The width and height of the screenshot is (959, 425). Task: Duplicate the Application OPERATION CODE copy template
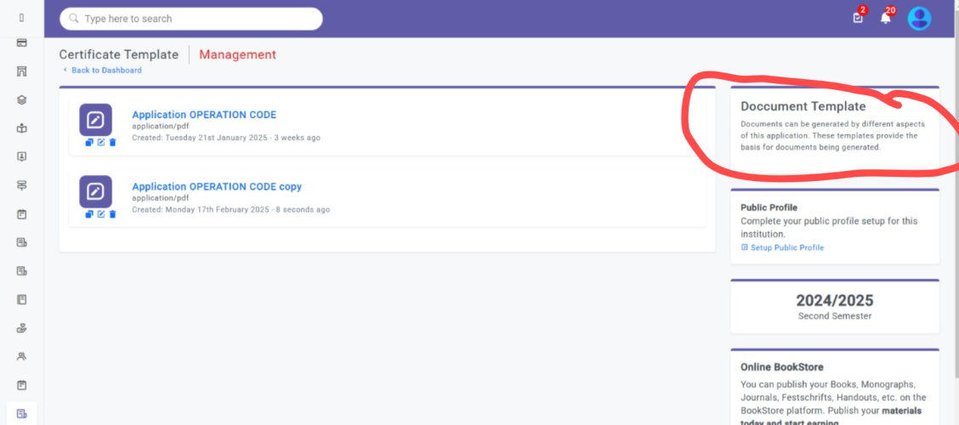89,214
